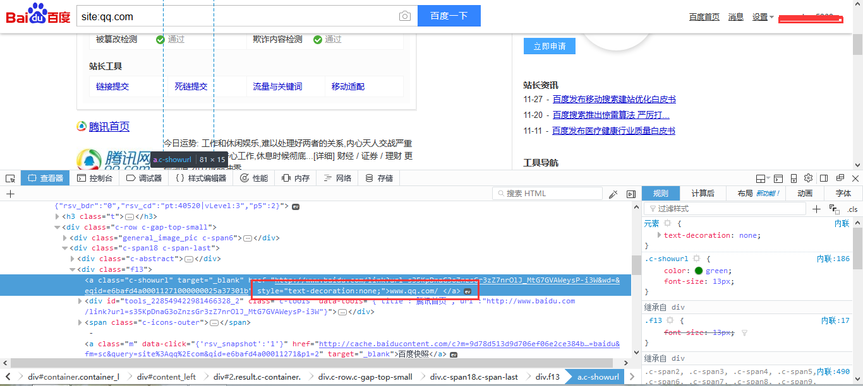Click the frame selector icon
This screenshot has width=863, height=386.
coord(762,178)
